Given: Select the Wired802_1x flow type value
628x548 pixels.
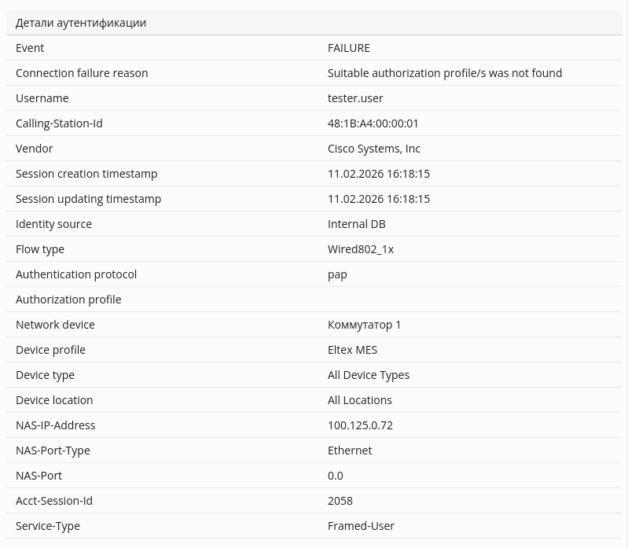Looking at the screenshot, I should click(360, 249).
